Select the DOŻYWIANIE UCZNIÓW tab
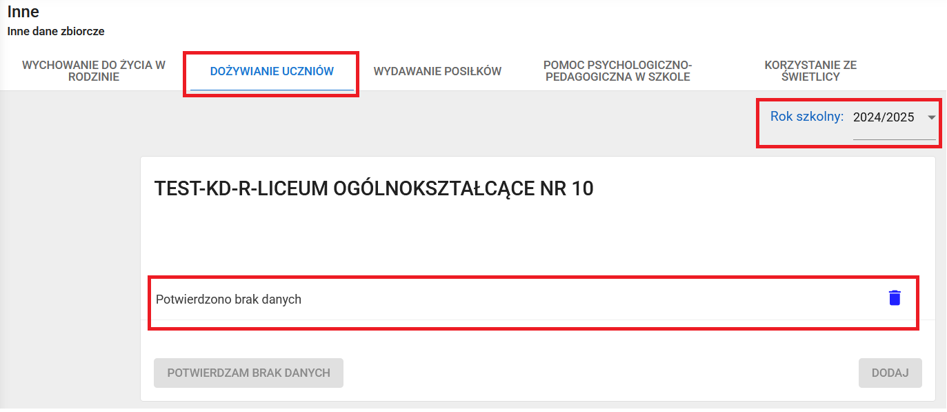Image resolution: width=947 pixels, height=412 pixels. [271, 70]
